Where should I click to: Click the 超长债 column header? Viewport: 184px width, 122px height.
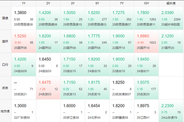click(x=171, y=3)
